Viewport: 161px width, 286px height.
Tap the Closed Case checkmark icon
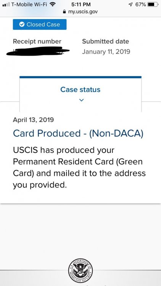pos(22,24)
